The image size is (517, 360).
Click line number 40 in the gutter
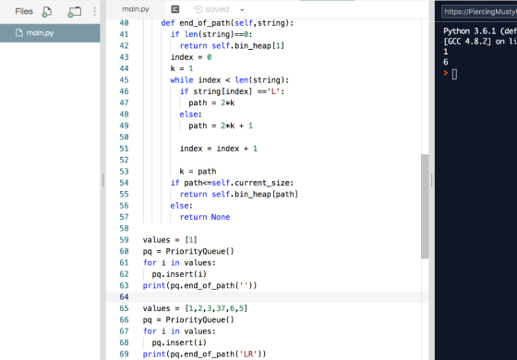pos(124,23)
